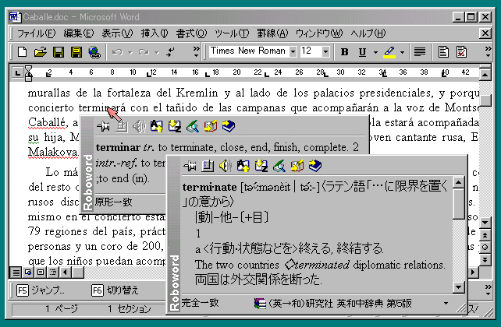Click the Z with down-arrow icon in terminar popup
This screenshot has height=327, width=501.
pyautogui.click(x=175, y=126)
